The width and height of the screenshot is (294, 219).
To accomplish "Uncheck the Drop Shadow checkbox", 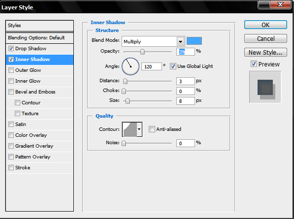I will click(11, 49).
